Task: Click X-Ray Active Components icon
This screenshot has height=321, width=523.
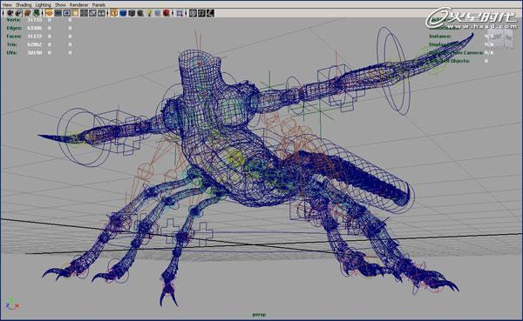Action: click(201, 13)
